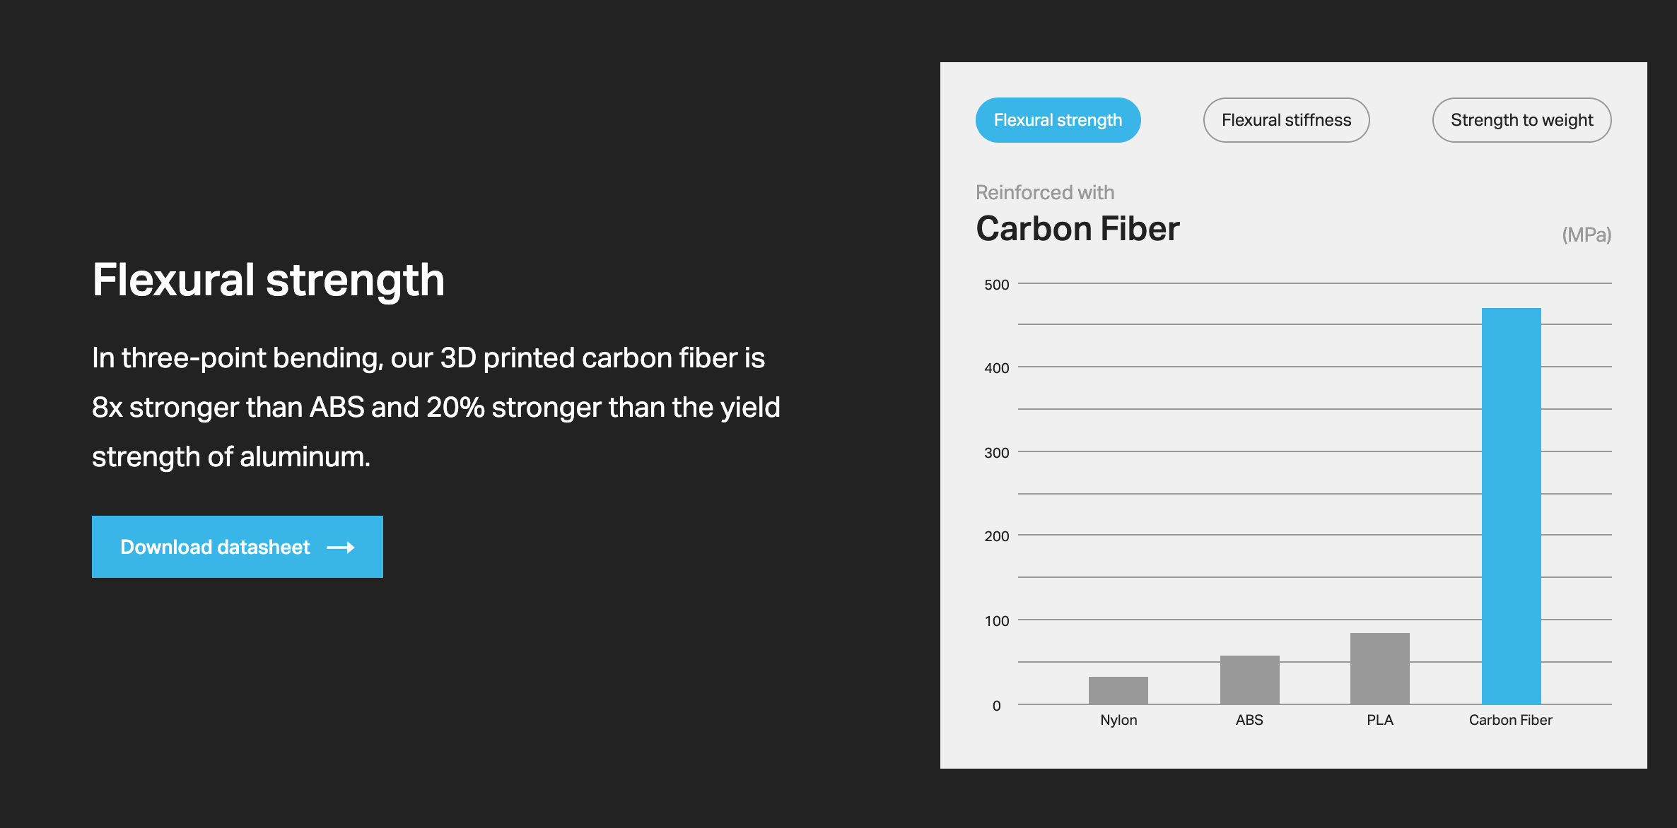Click the gray PLA bar
The height and width of the screenshot is (828, 1677).
1379,668
